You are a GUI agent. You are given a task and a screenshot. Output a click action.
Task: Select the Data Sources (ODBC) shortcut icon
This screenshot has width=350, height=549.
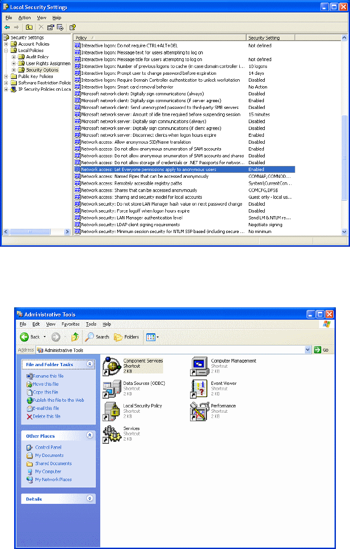click(x=111, y=388)
